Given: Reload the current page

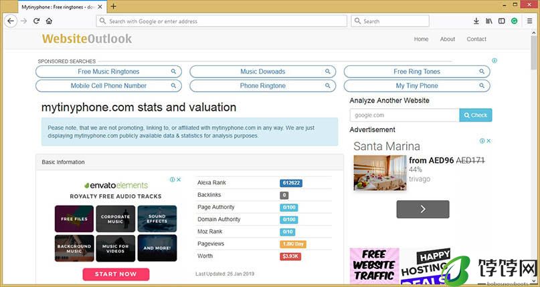Looking at the screenshot, I should pos(37,21).
